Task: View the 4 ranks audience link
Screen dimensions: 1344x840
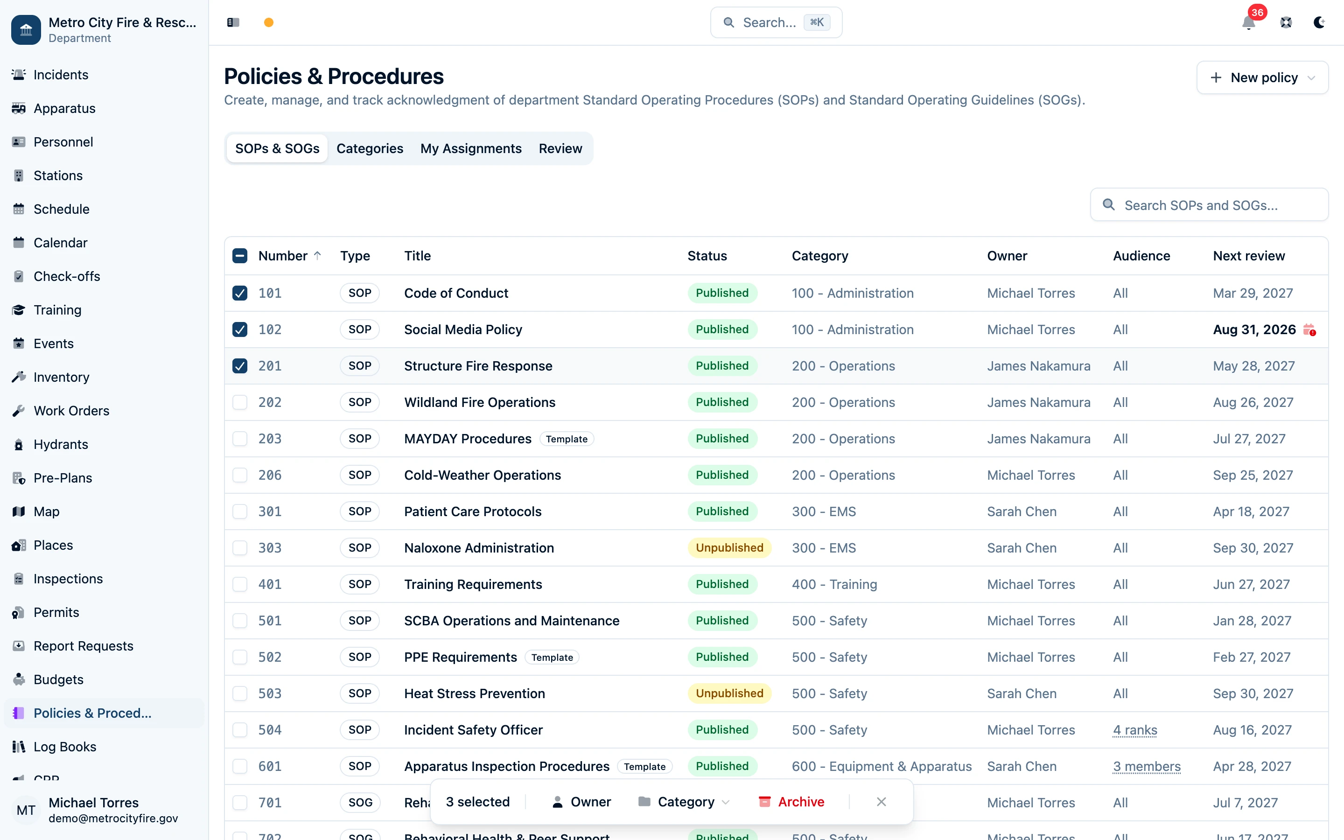Action: pyautogui.click(x=1134, y=730)
